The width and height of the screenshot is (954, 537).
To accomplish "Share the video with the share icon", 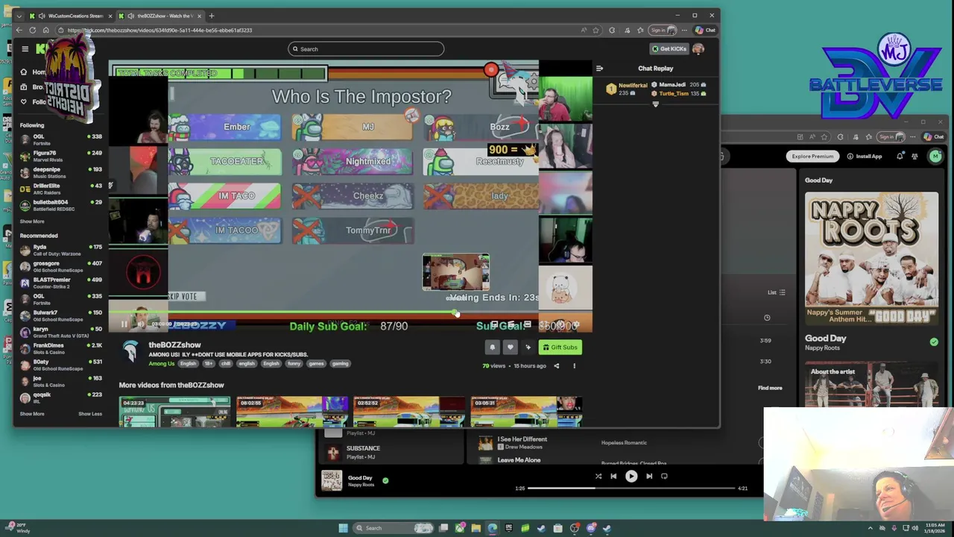I will (556, 365).
